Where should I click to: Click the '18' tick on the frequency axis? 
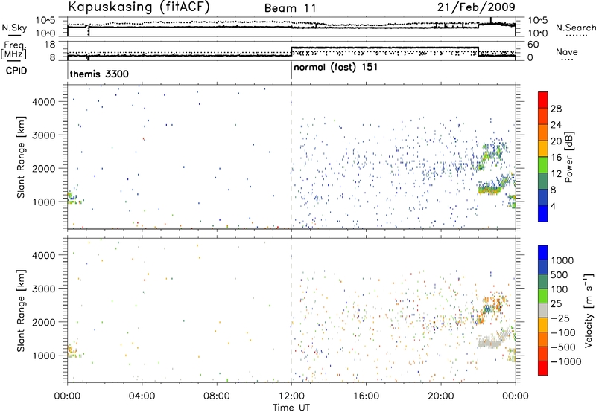coord(50,45)
